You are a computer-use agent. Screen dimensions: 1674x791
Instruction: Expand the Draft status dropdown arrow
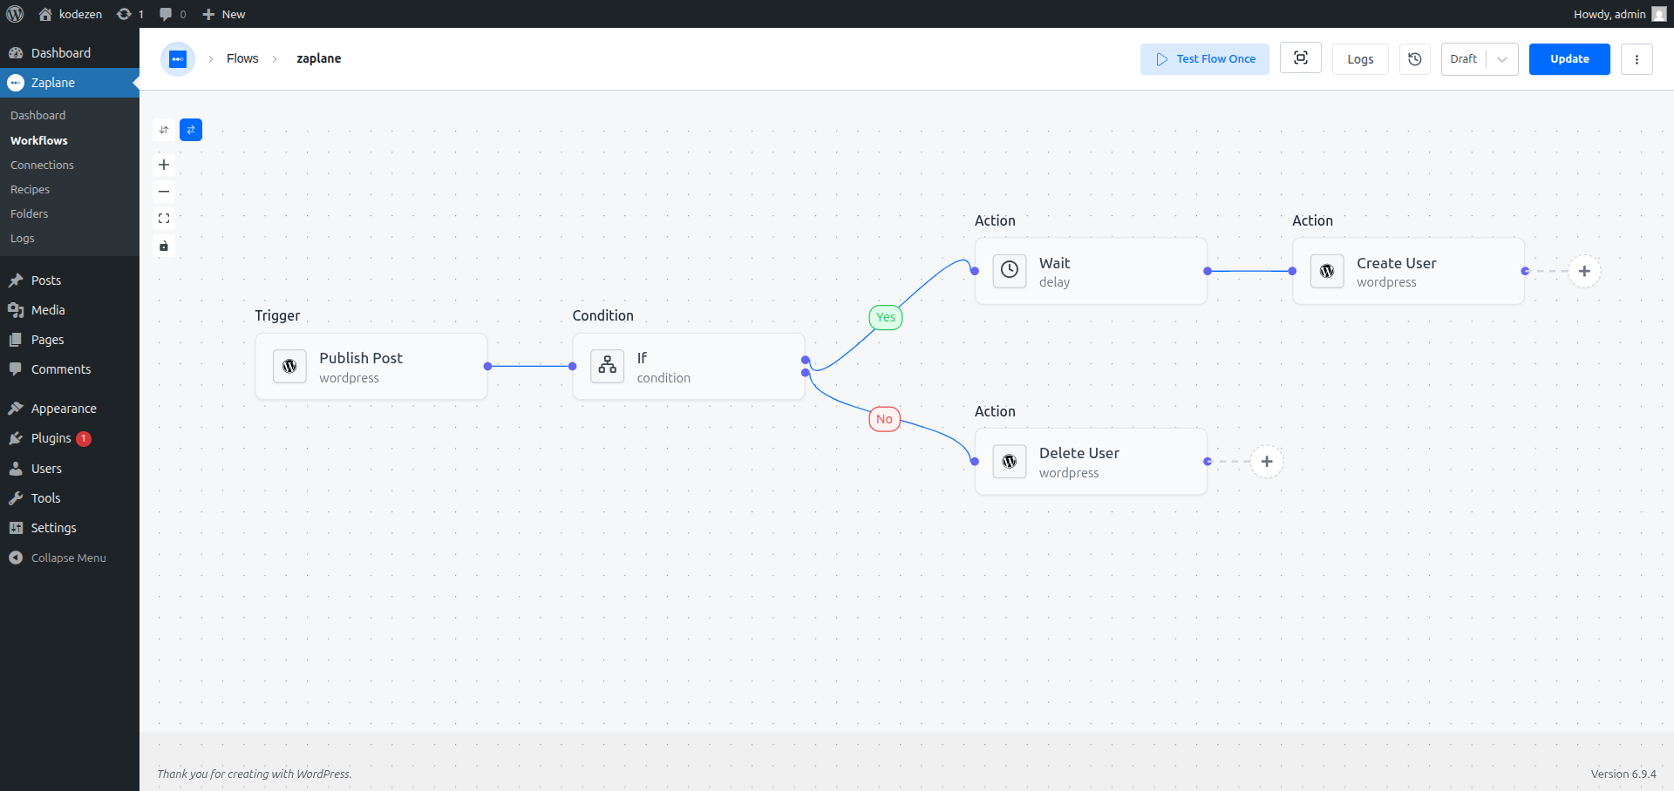point(1502,59)
